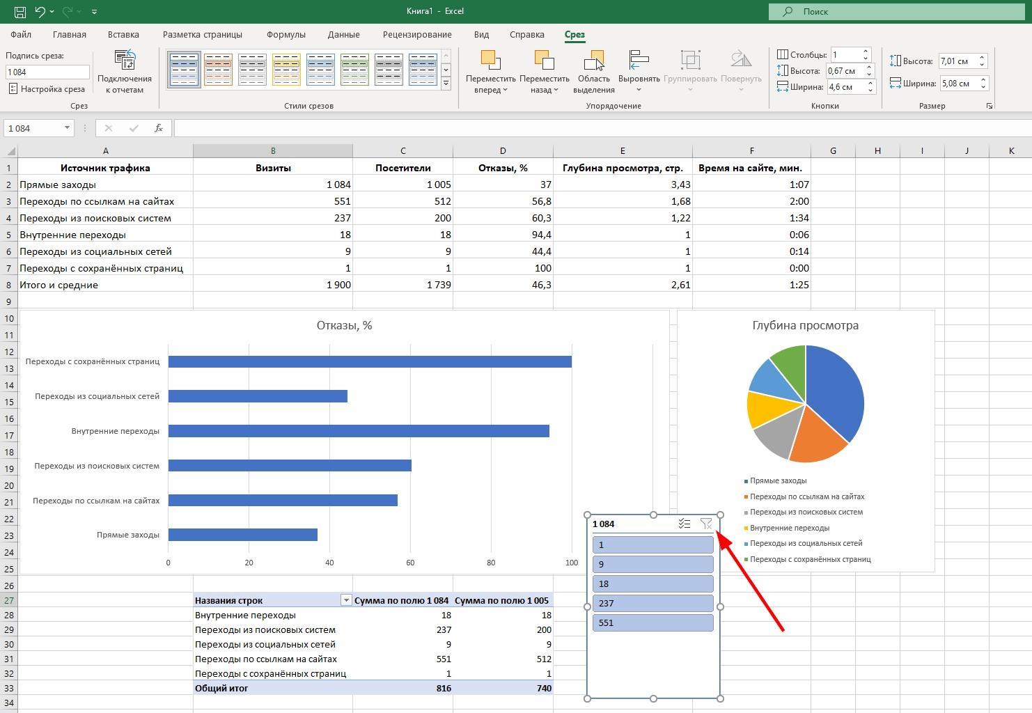
Task: Click the Name Box showing 1 084
Action: [x=33, y=128]
